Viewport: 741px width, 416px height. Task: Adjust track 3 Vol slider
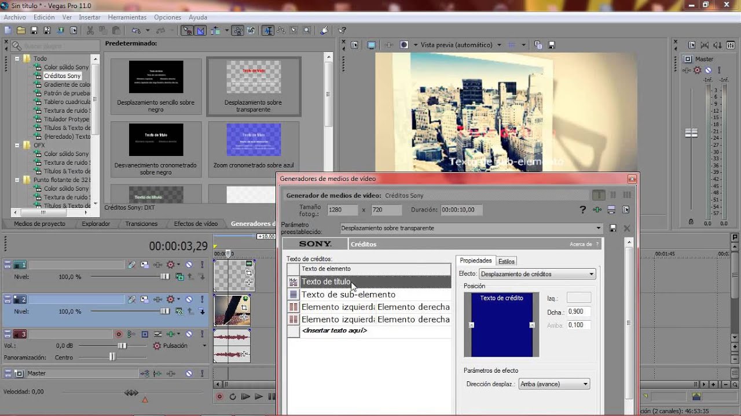point(122,346)
